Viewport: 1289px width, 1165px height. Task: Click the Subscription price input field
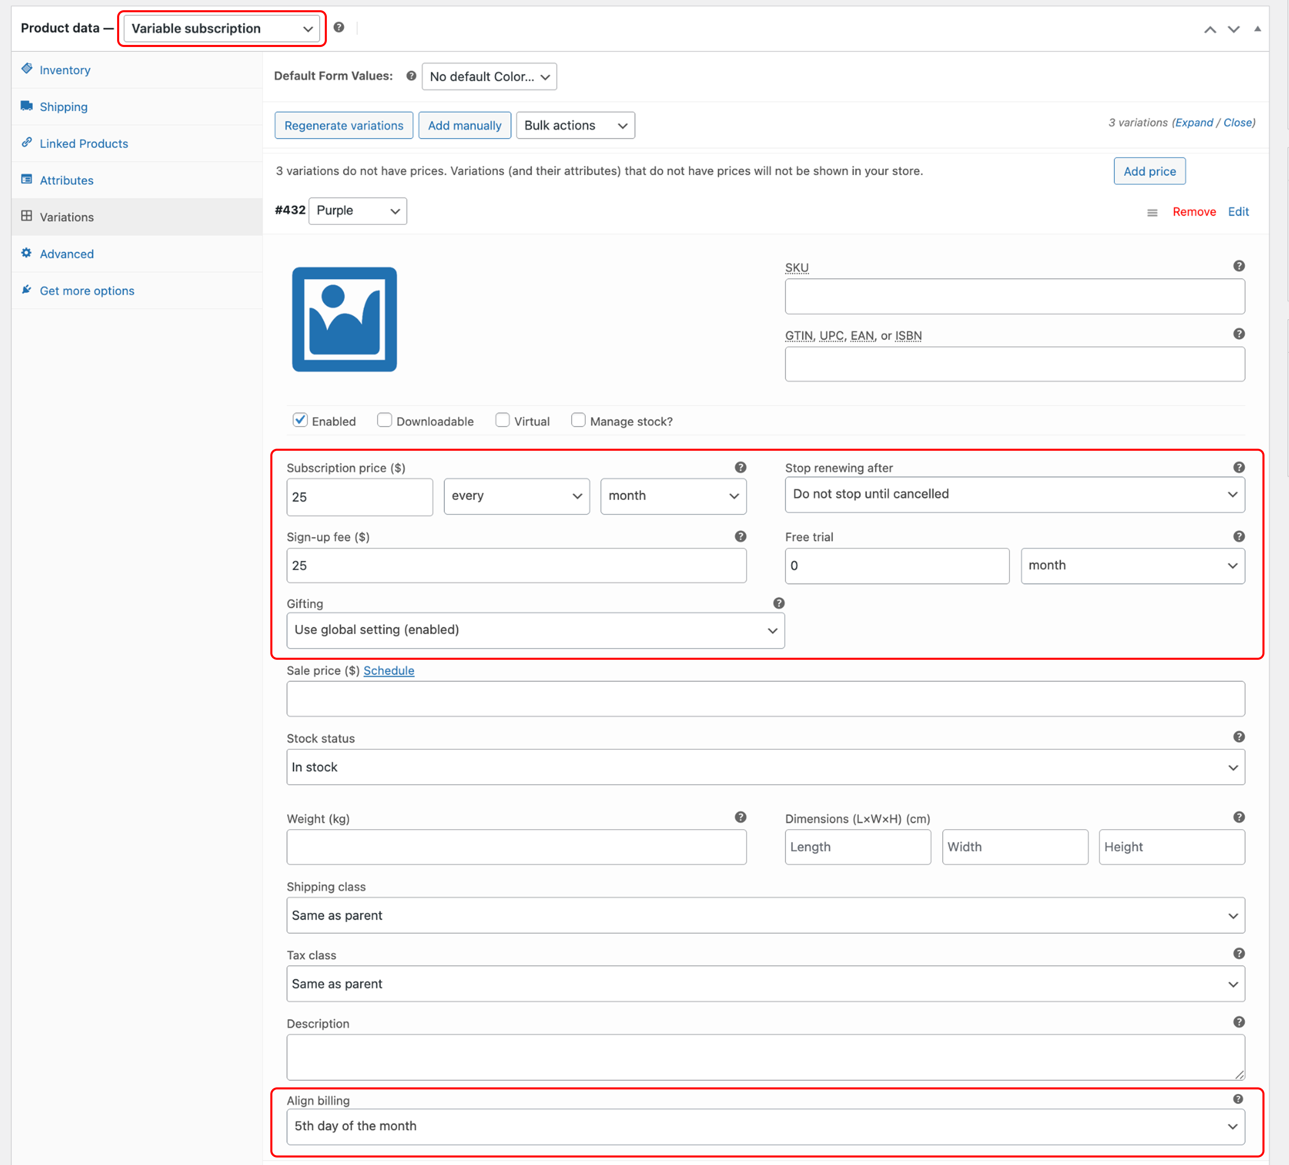(x=359, y=497)
